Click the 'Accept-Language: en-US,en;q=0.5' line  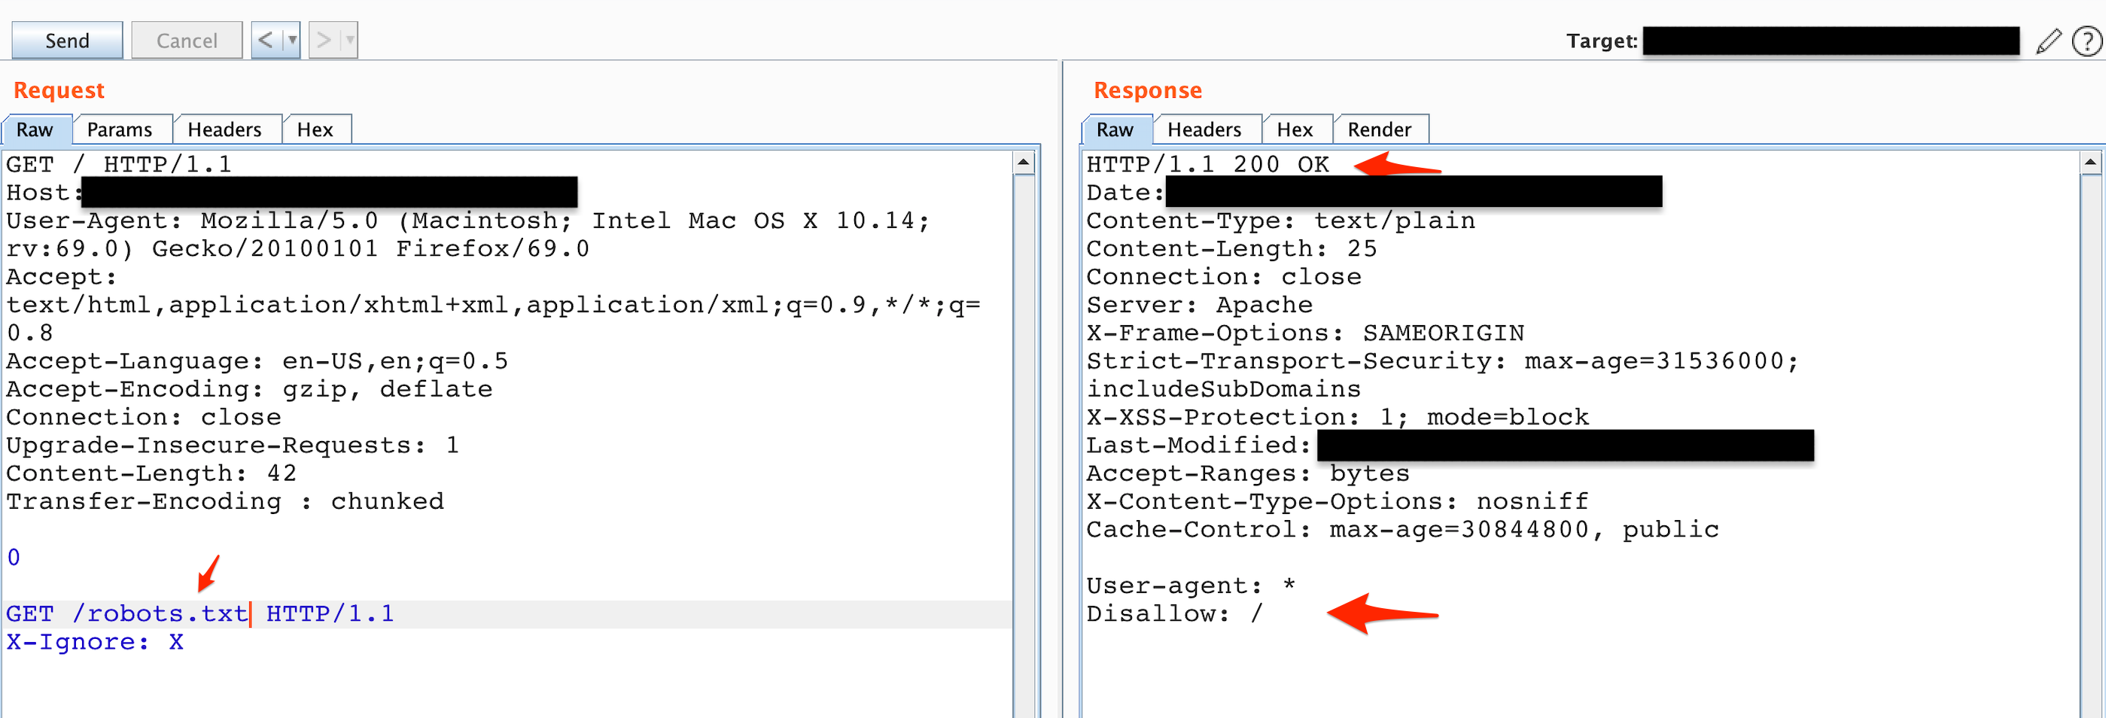(257, 361)
